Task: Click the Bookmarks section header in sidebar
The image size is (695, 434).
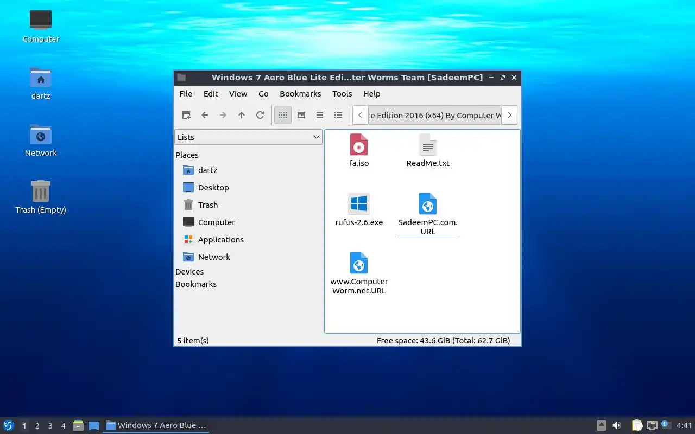Action: click(196, 284)
